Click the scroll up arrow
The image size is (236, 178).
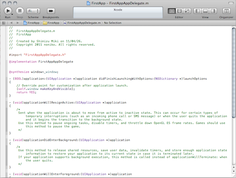234,167
